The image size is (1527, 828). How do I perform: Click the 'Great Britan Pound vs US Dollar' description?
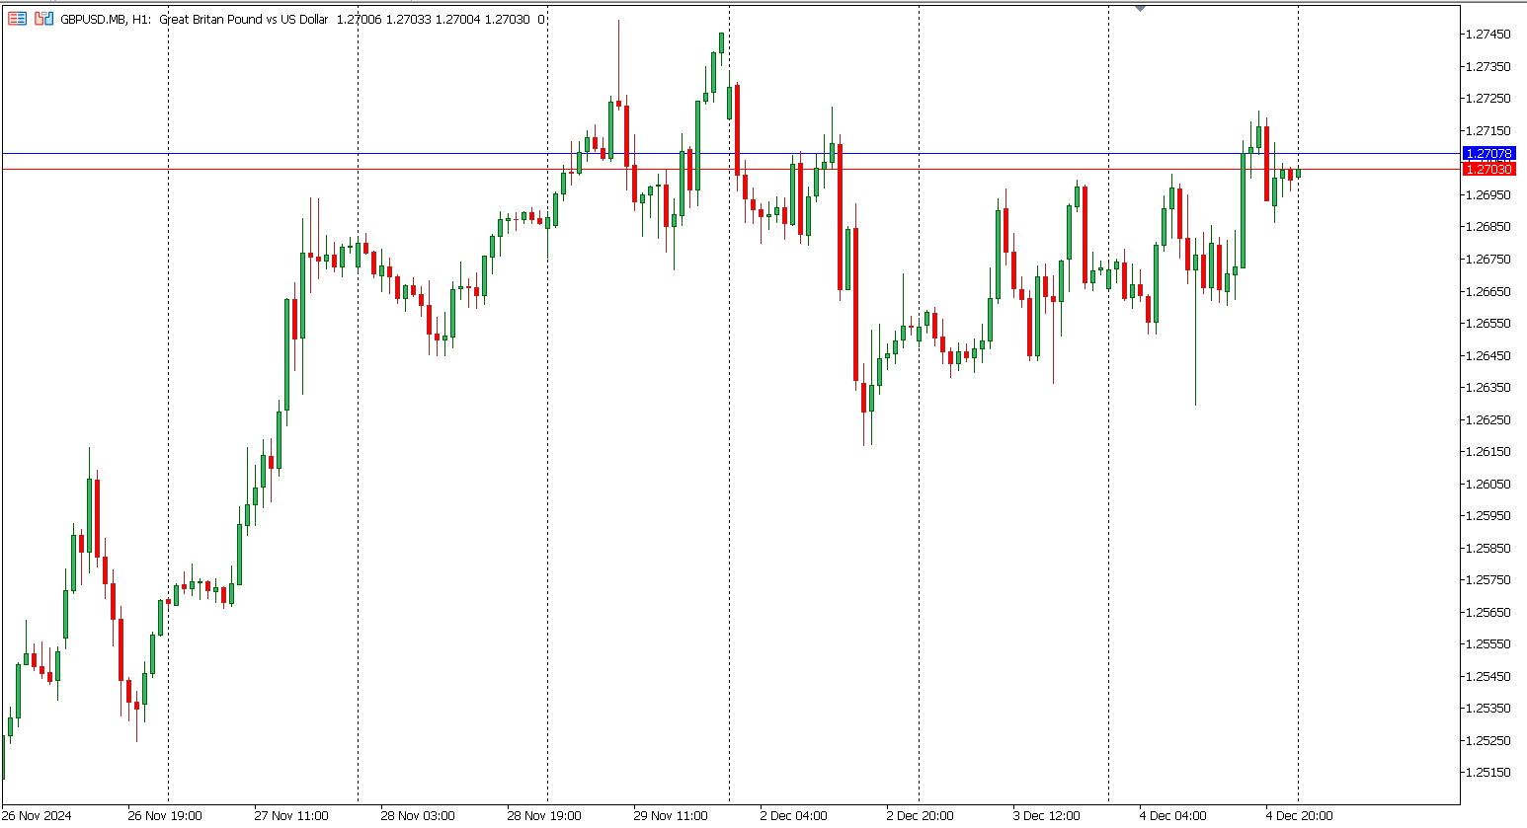coord(243,19)
